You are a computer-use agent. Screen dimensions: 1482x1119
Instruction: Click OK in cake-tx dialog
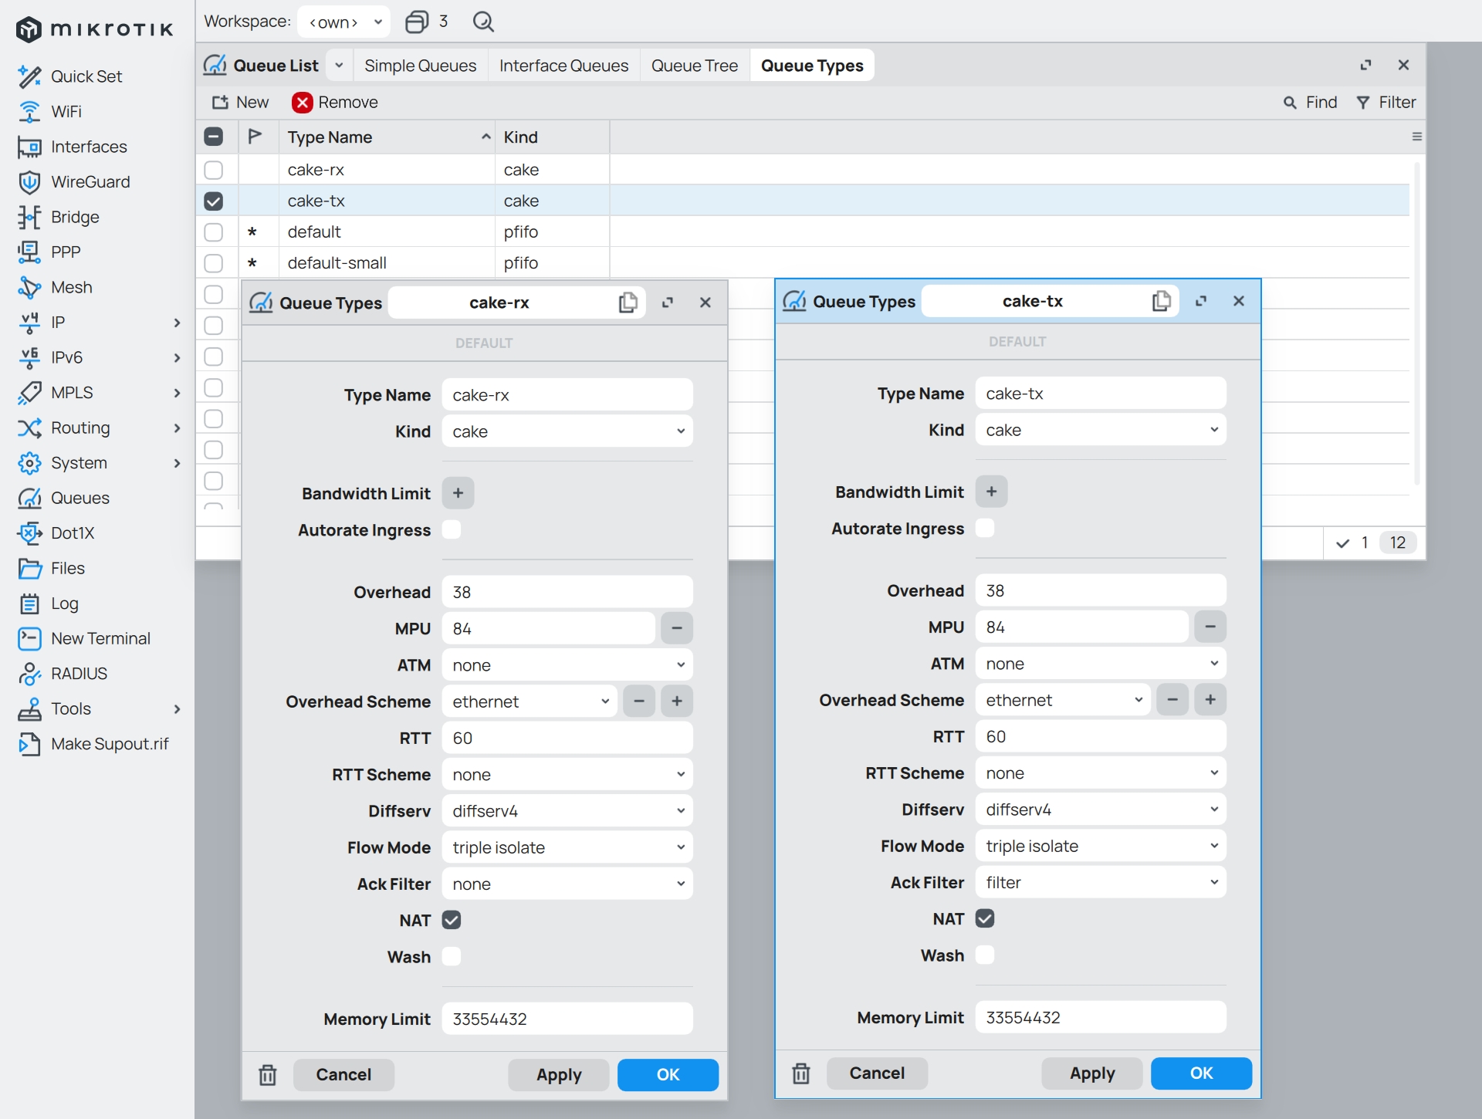coord(1201,1073)
